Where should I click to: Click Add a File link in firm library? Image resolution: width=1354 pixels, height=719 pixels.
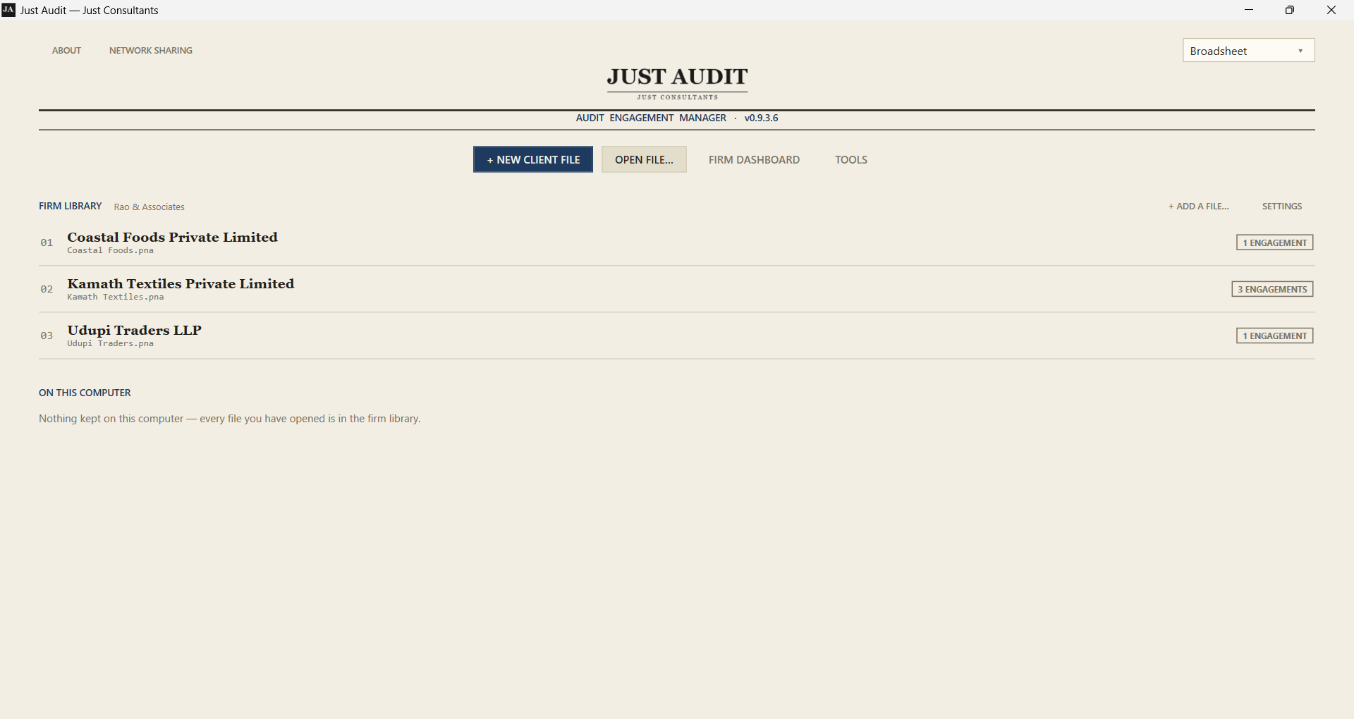[x=1198, y=207]
